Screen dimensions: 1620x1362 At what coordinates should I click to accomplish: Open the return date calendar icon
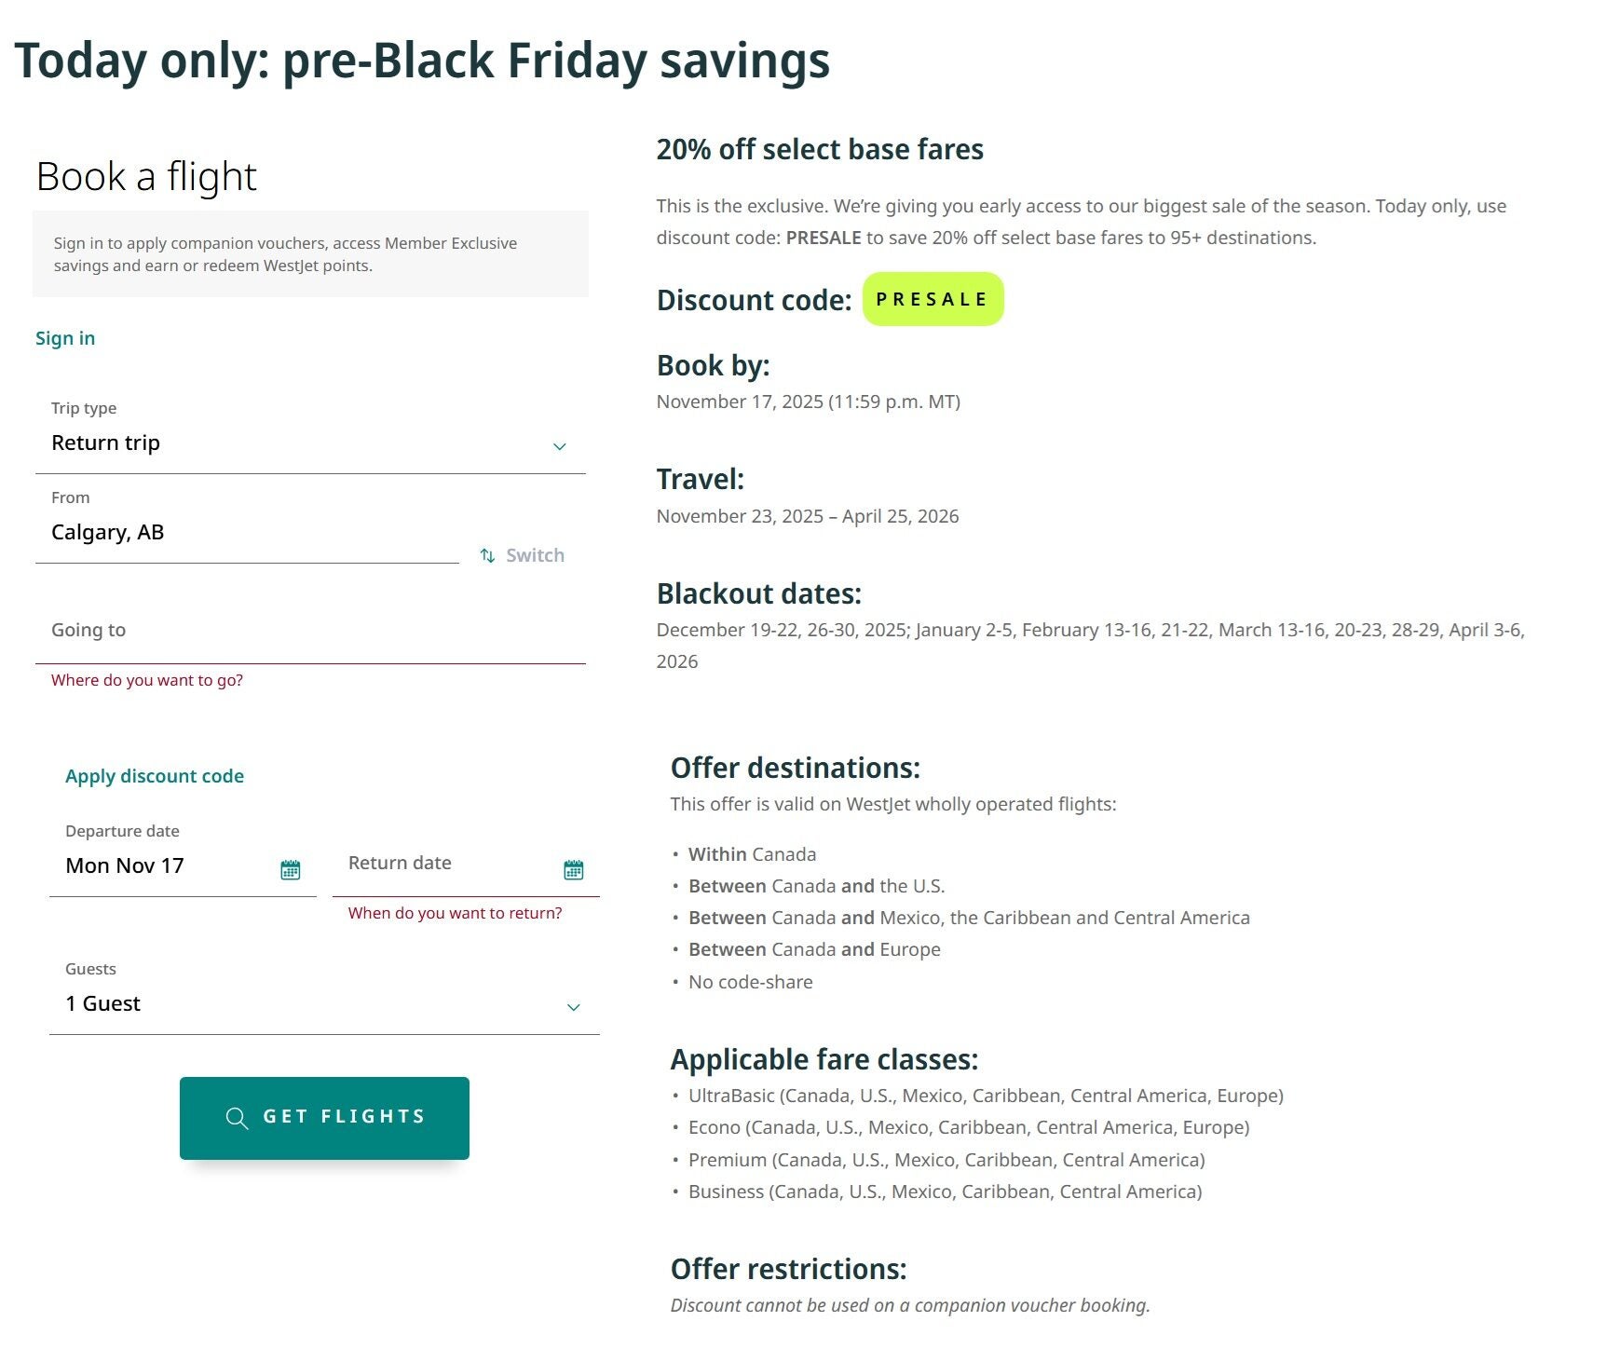click(573, 869)
